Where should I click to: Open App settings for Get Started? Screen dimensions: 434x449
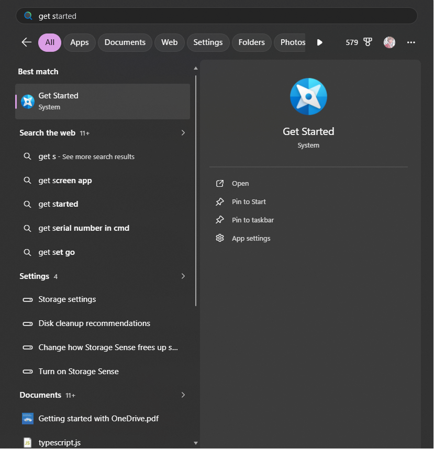[251, 239]
